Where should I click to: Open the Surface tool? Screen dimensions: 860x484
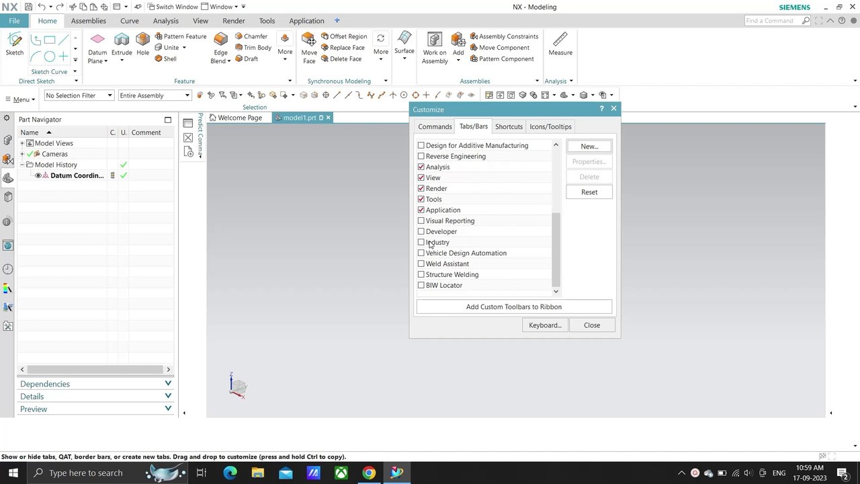point(404,44)
